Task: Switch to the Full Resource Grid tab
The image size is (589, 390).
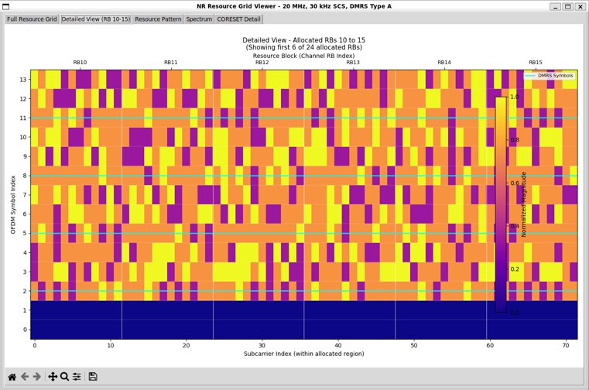Action: coord(32,19)
